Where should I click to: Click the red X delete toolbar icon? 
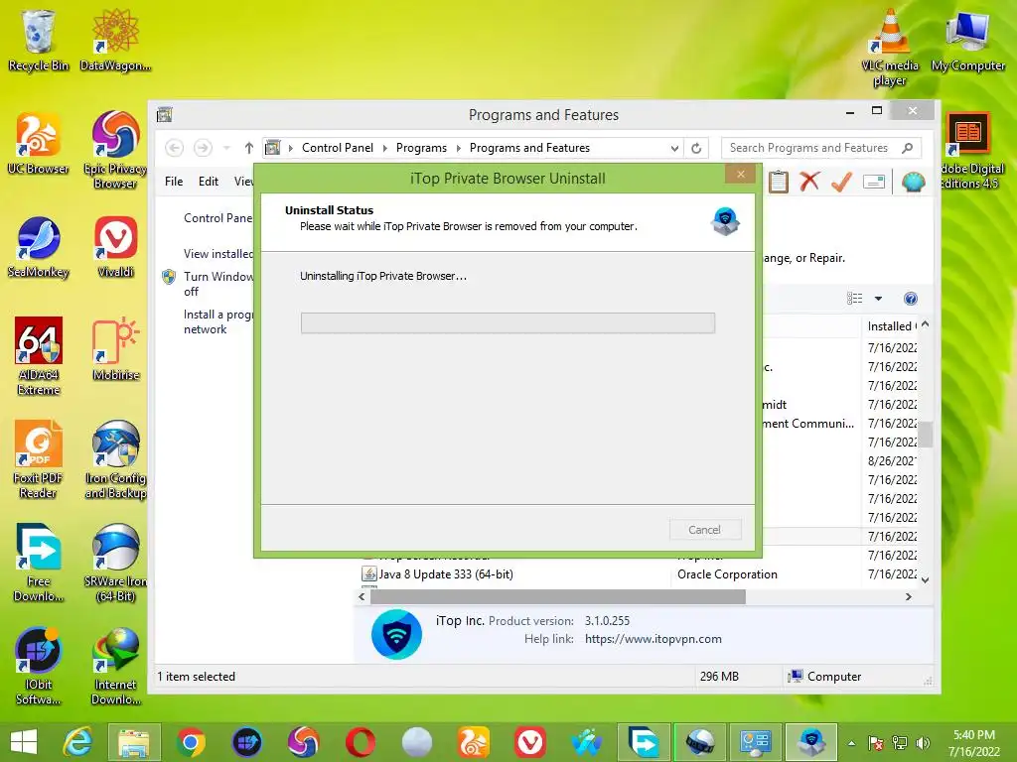coord(809,183)
